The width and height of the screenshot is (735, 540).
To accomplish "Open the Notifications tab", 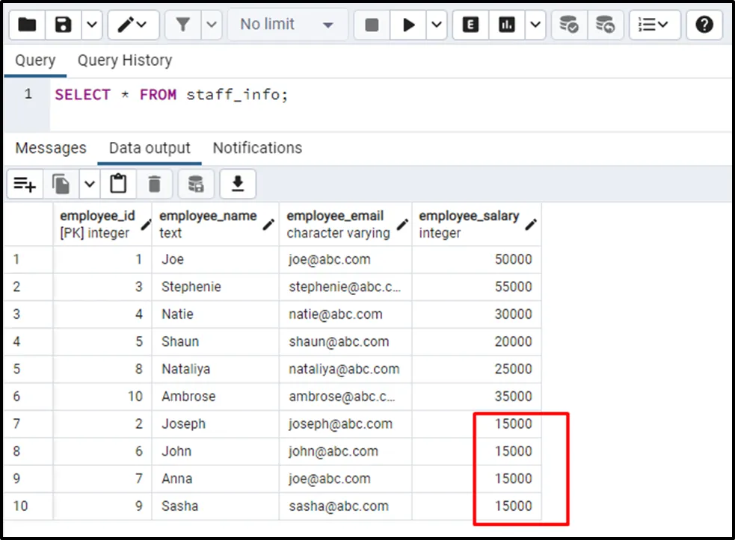I will (x=257, y=148).
